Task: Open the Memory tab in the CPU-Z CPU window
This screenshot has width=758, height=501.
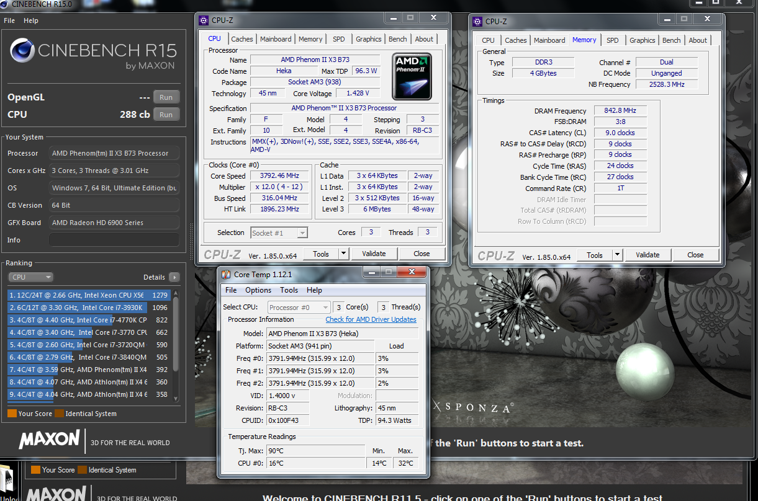Action: (x=310, y=39)
